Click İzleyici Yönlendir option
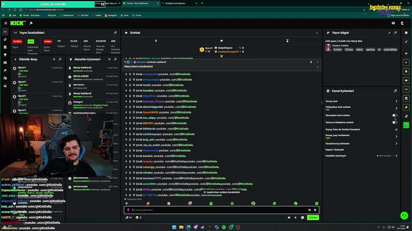Screen dimensions: 412x231 tap(335, 150)
